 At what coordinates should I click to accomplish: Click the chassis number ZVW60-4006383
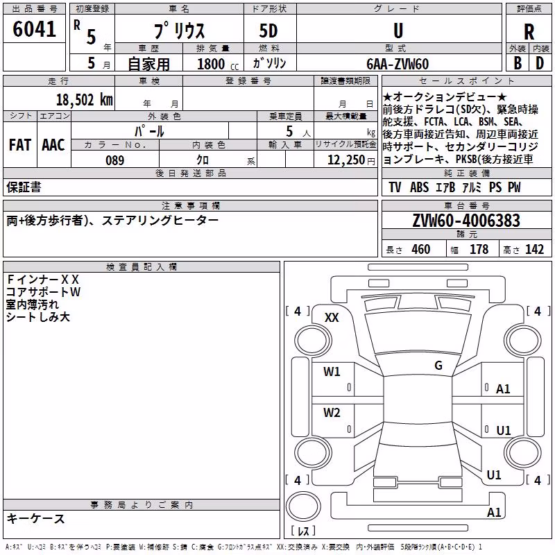(x=466, y=221)
